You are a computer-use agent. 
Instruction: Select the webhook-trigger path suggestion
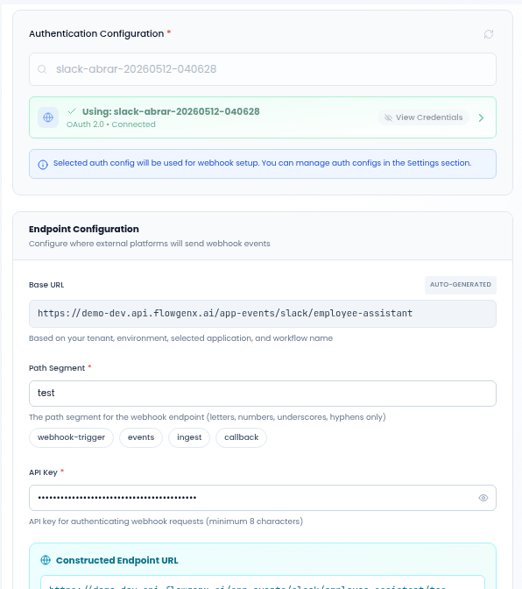(71, 437)
